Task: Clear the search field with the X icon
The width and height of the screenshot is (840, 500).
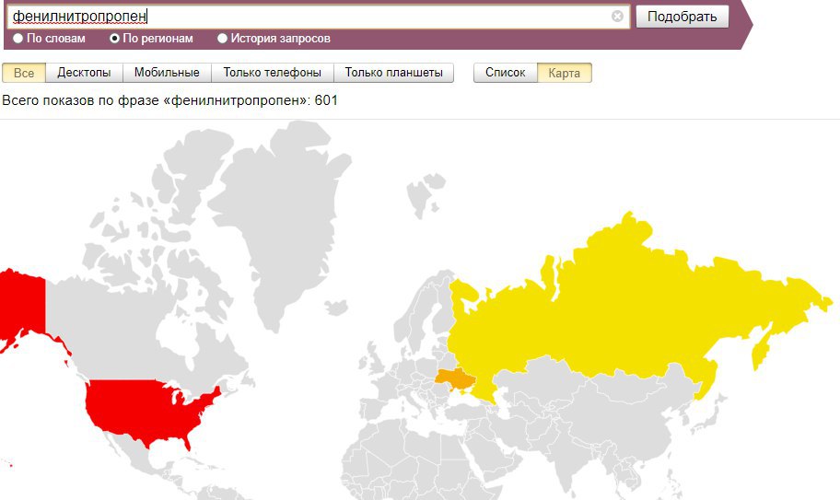Action: (617, 17)
